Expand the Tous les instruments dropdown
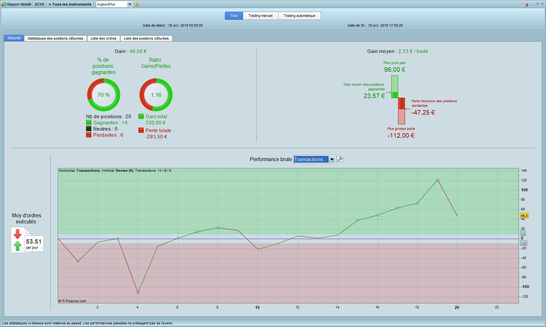The height and width of the screenshot is (327, 546). (70, 4)
